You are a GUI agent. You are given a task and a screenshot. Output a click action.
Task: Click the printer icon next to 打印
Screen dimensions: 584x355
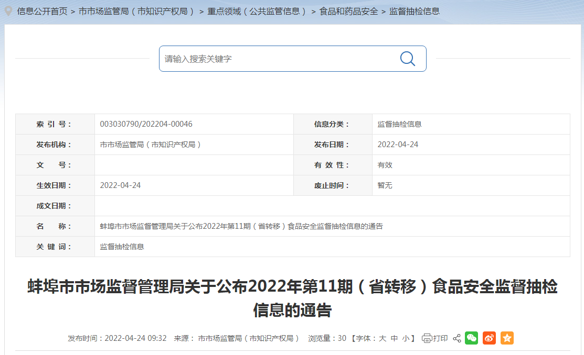427,338
